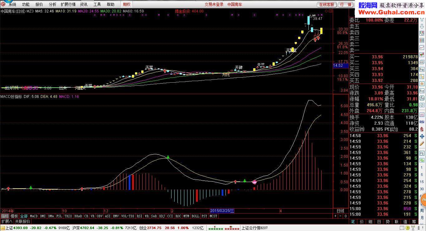Open the F10 company info icon

click(x=422, y=69)
